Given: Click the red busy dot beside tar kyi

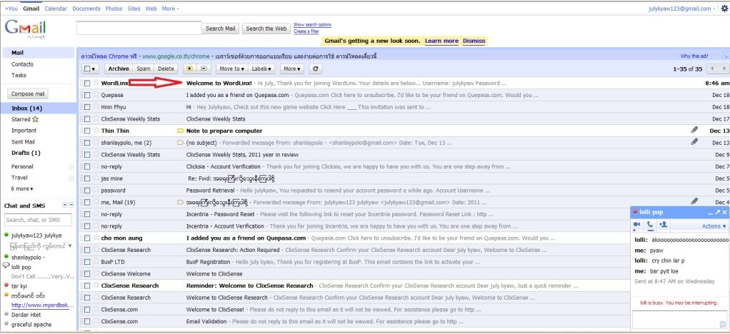Looking at the screenshot, I should click(x=6, y=285).
